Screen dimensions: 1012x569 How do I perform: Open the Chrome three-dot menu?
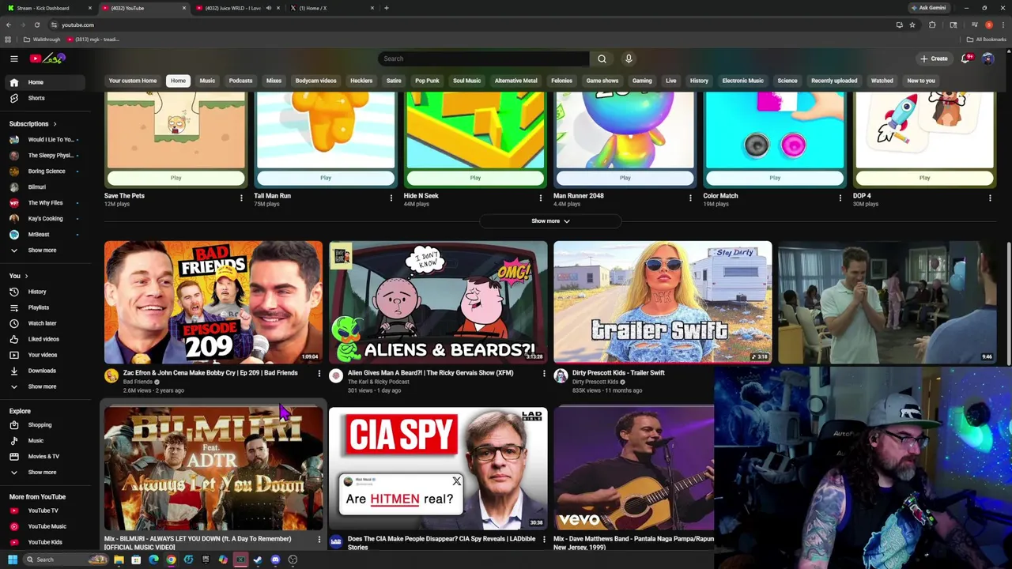pyautogui.click(x=1002, y=24)
